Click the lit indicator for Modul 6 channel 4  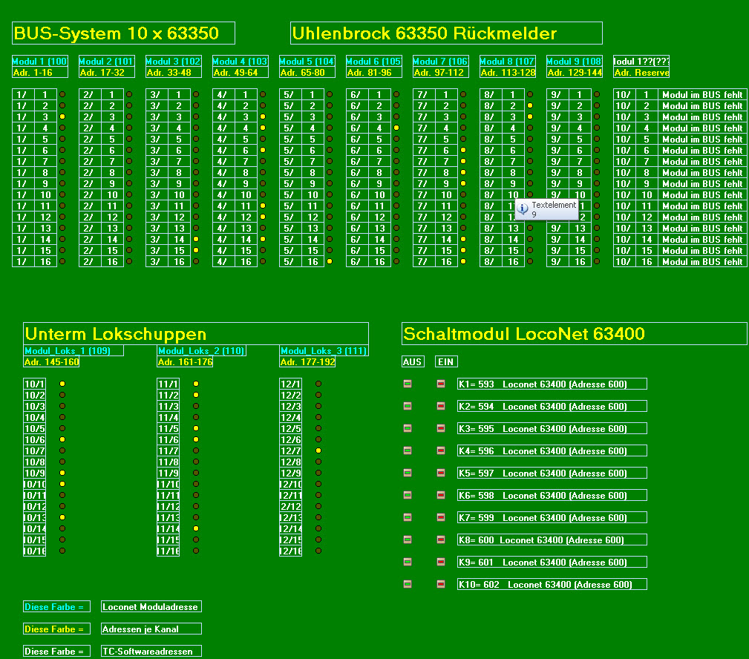pyautogui.click(x=396, y=128)
